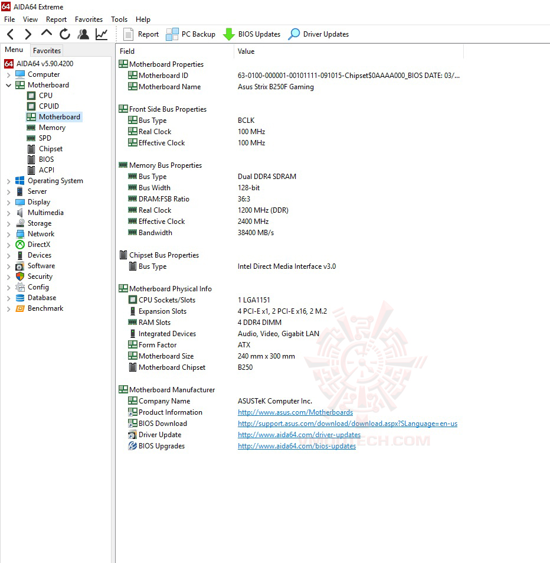Viewport: 550px width, 563px height.
Task: Expand the Benchmark node
Action: (9, 309)
